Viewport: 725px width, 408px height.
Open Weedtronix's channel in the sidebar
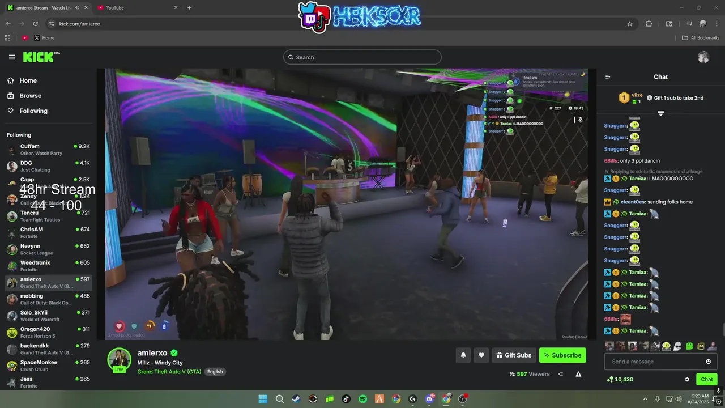(x=48, y=266)
